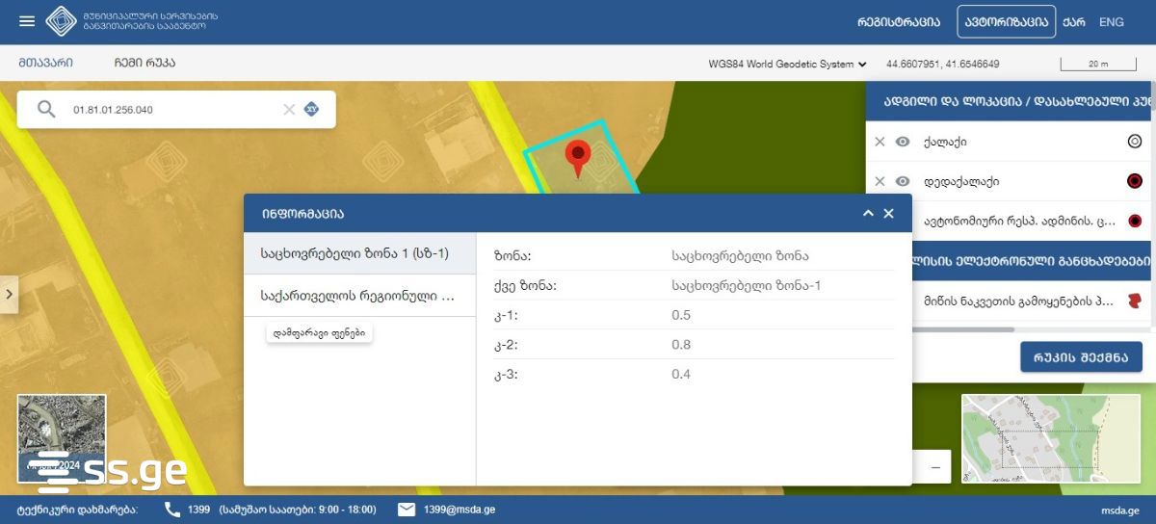Screen dimensions: 1156x524
Task: Click the red parcel symbol for მიწის ნაკვეთის
Action: tap(1134, 301)
